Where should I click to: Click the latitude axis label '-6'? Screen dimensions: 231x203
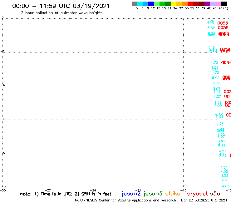tap(2, 119)
